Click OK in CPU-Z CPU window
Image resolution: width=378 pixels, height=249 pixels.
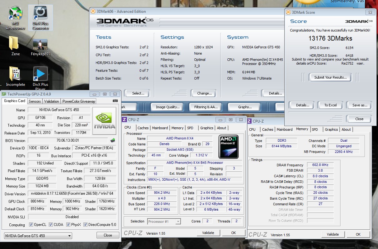click(x=233, y=233)
